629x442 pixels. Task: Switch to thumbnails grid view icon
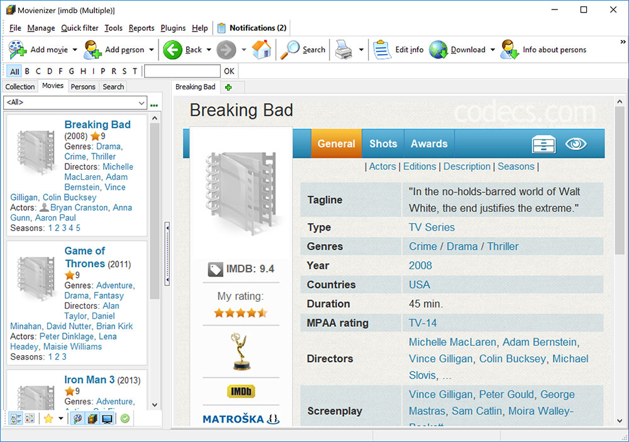[x=30, y=419]
